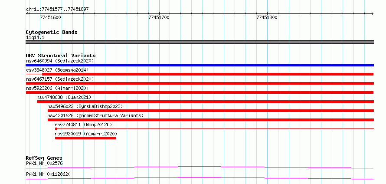Open variant nsv6460994 (Sedlazeck2020) label
The image size is (386, 184).
tap(60, 61)
